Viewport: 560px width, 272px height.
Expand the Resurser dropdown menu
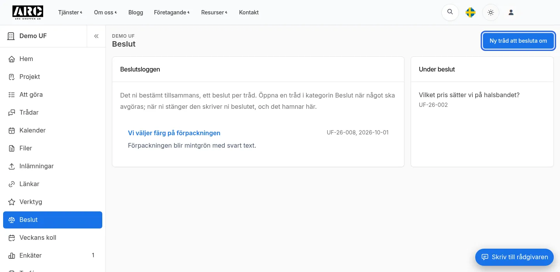coord(214,12)
